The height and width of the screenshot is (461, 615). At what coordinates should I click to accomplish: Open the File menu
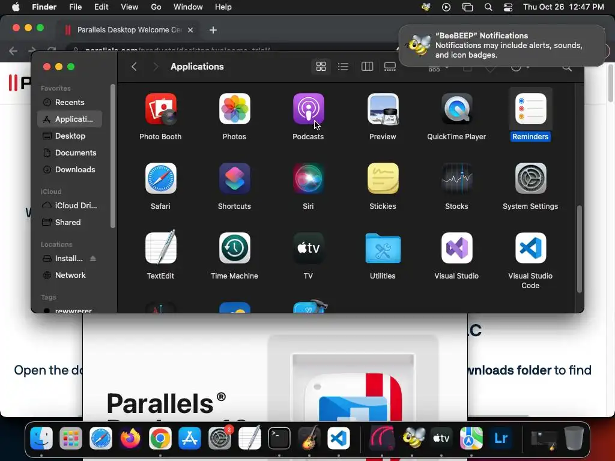pos(75,7)
